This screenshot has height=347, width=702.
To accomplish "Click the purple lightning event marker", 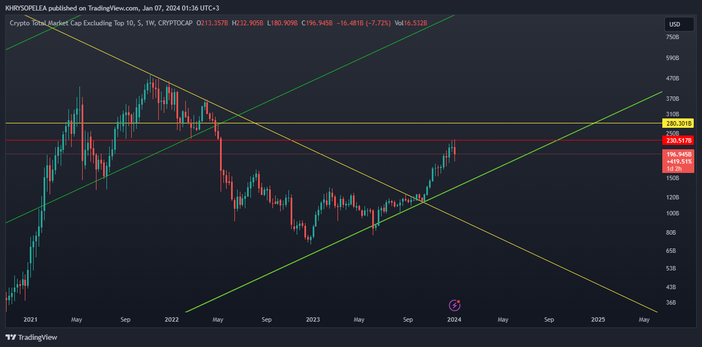I will [455, 305].
